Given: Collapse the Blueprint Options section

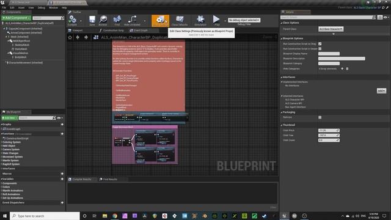Looking at the screenshot, I should (282, 38).
